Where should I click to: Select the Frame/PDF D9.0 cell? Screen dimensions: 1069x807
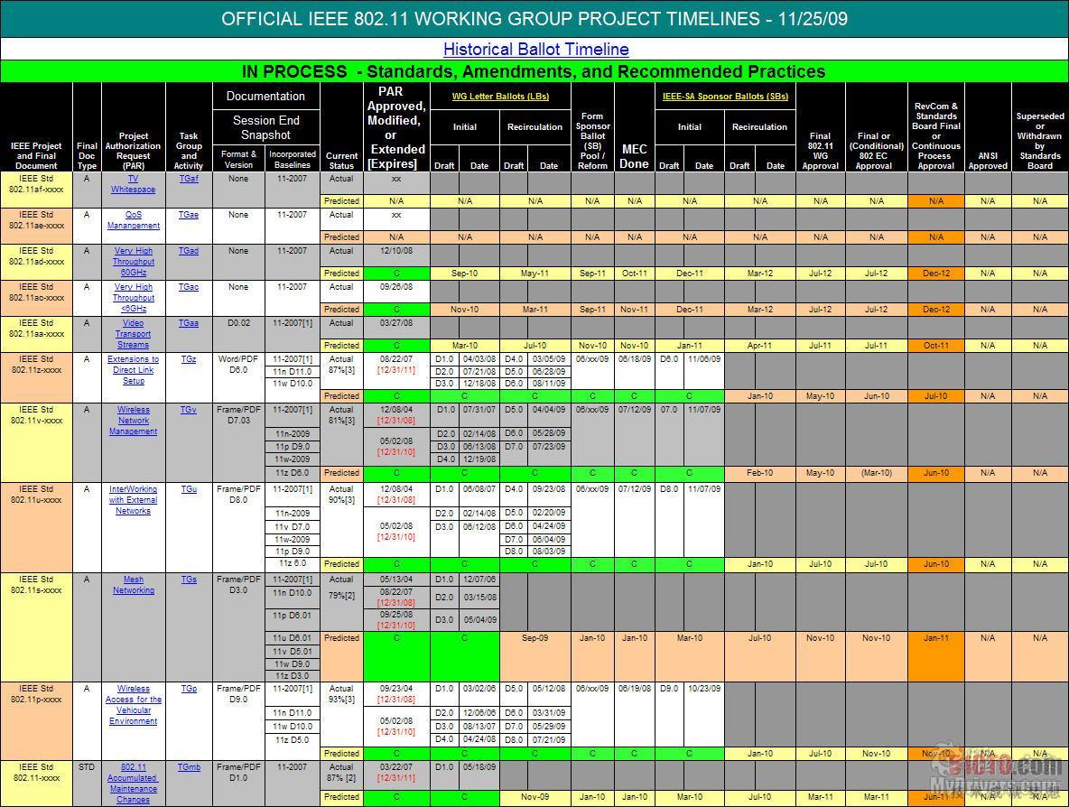238,721
